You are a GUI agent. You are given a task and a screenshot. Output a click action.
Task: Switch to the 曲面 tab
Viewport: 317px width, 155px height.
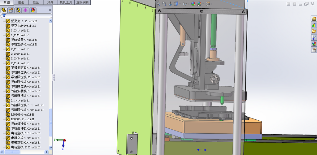[x=21, y=2]
